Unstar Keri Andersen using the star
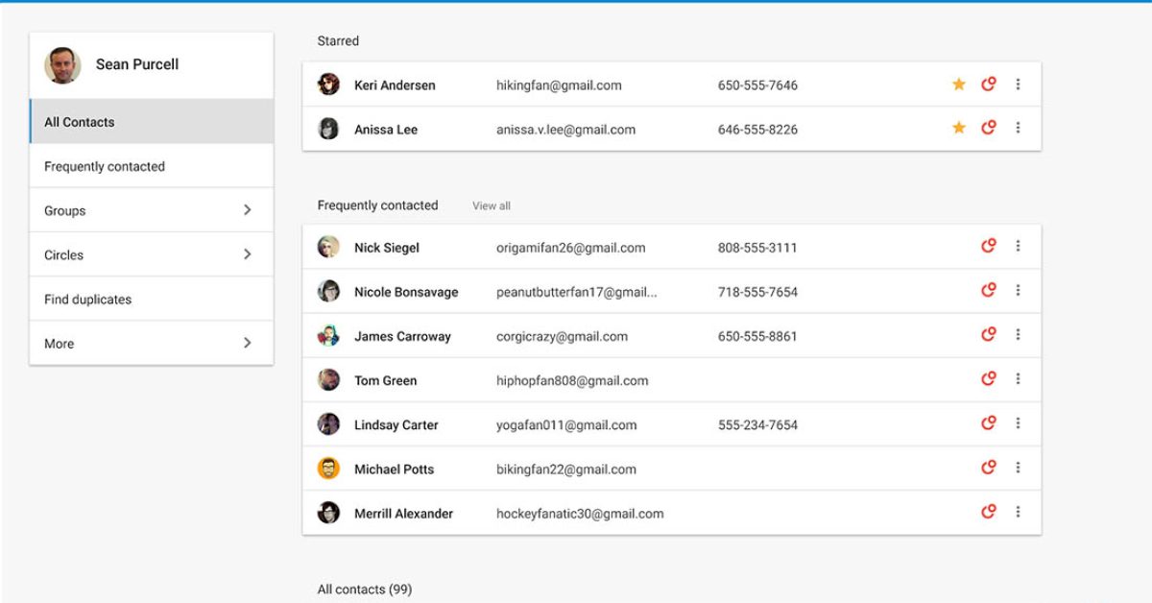 (x=958, y=84)
